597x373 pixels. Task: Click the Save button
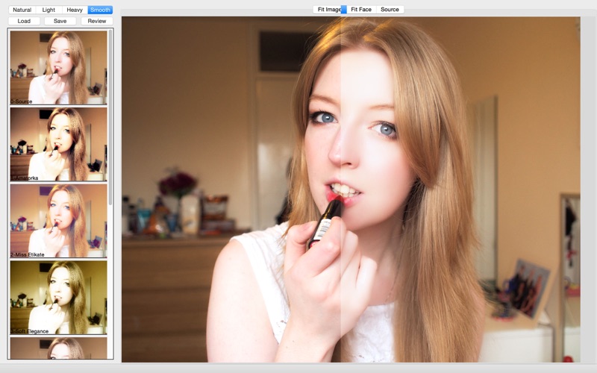(x=60, y=21)
